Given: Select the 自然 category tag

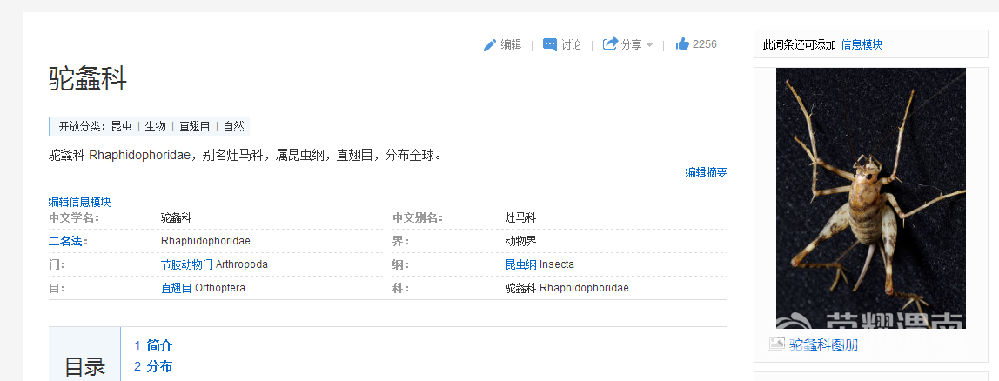Looking at the screenshot, I should (x=233, y=127).
